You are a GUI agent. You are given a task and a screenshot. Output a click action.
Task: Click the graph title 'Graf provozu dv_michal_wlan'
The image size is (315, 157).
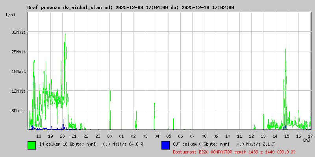65,7
